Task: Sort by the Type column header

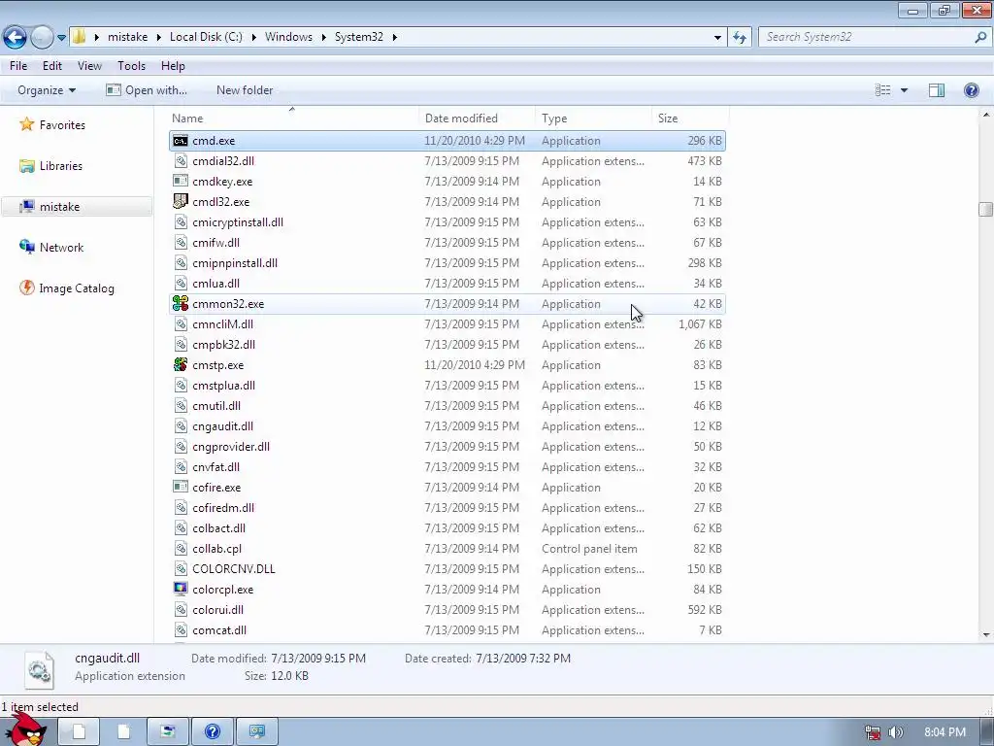Action: (x=554, y=118)
